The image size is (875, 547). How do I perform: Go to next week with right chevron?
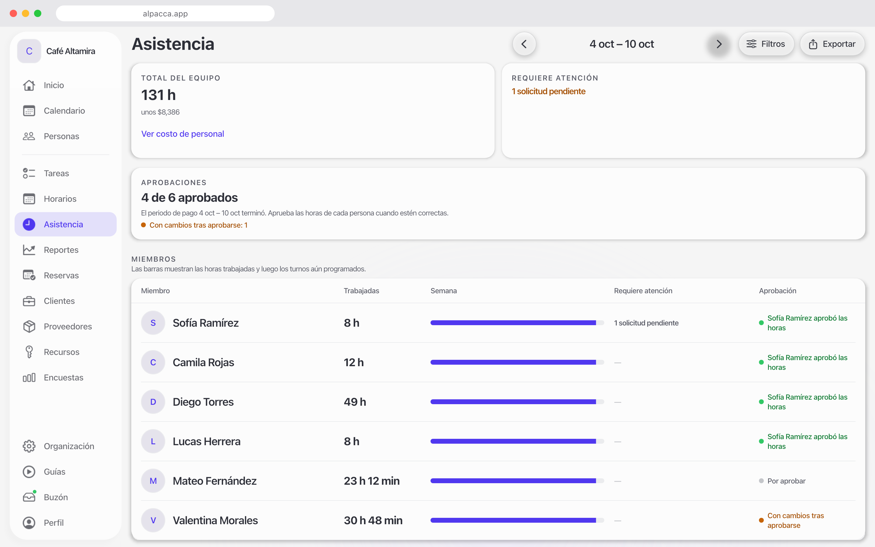[x=719, y=44]
